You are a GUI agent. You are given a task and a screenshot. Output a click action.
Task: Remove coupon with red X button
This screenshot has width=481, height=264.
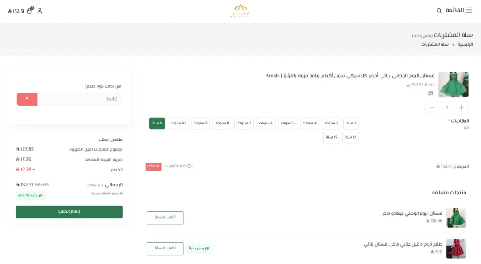[x=27, y=99]
